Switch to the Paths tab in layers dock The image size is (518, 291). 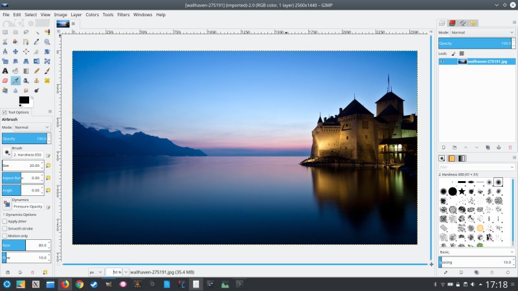click(x=462, y=23)
